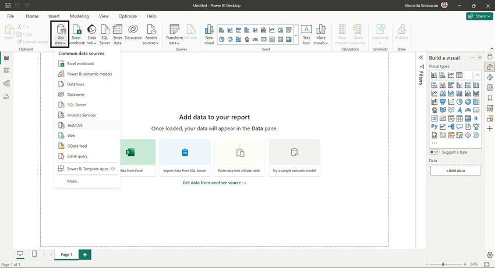Open the settings gear at bottom right
The image size is (495, 268).
point(490,255)
